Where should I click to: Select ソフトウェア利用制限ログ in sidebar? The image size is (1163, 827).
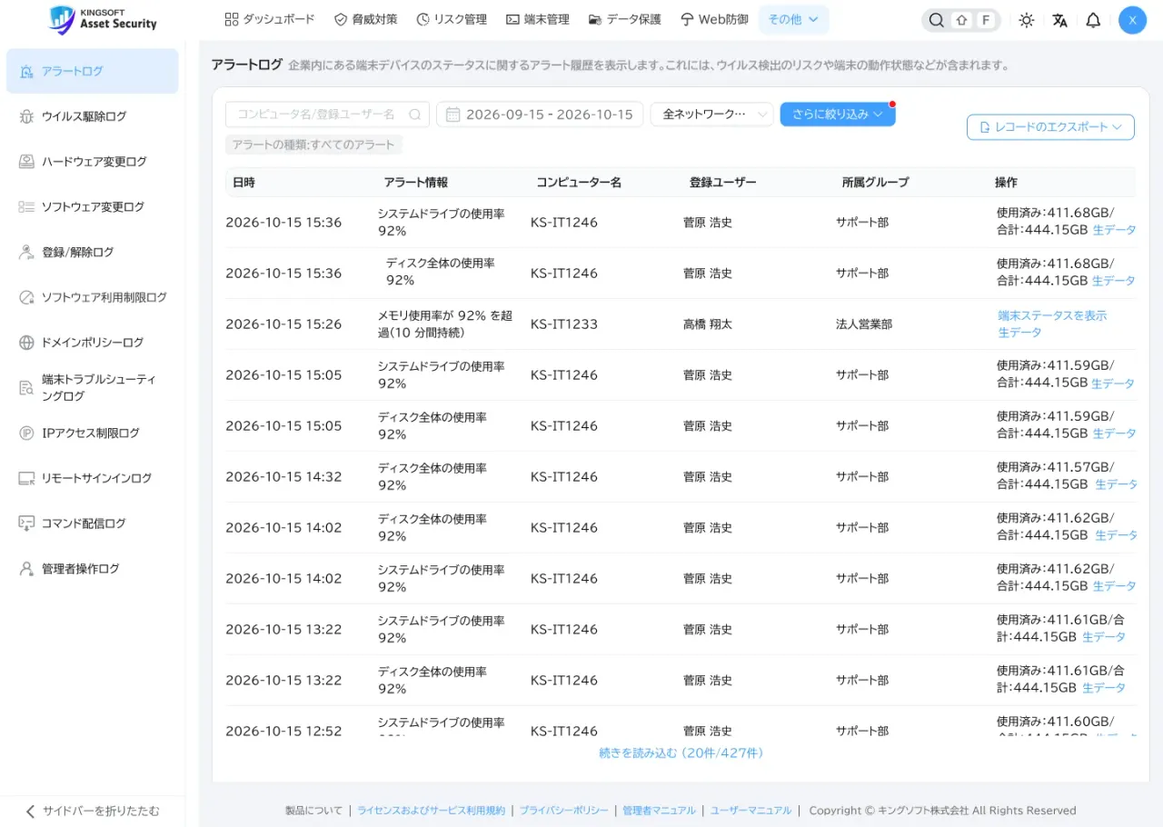[93, 297]
